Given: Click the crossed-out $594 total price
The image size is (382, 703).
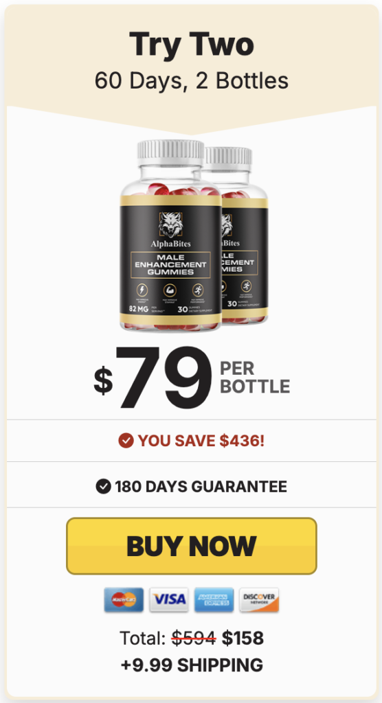Looking at the screenshot, I should coord(194,638).
